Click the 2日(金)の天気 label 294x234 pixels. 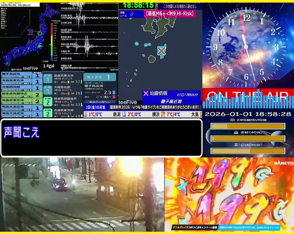(x=95, y=107)
